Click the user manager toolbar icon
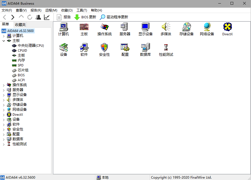The image size is (251, 180). point(38,17)
